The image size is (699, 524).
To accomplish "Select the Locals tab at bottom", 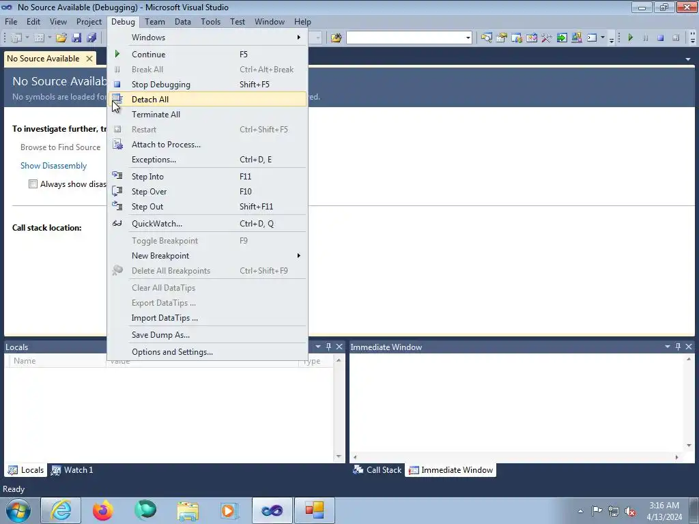I will point(26,469).
